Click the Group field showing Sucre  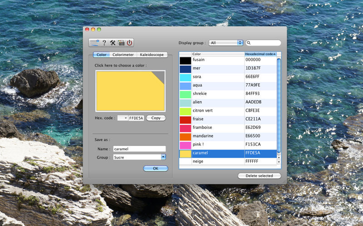[x=137, y=157]
